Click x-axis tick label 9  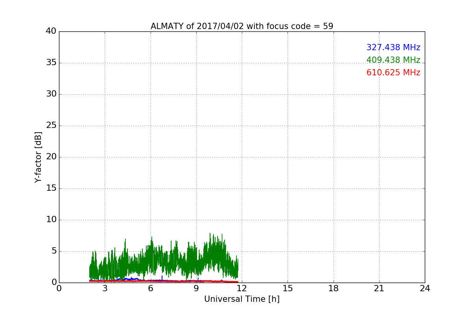coord(196,288)
